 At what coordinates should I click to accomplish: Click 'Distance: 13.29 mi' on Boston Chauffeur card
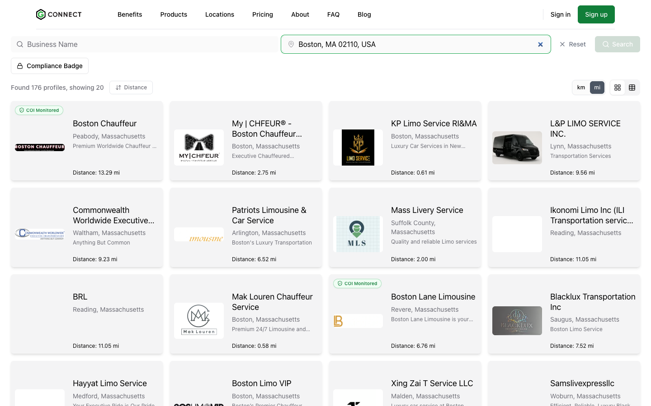(96, 173)
